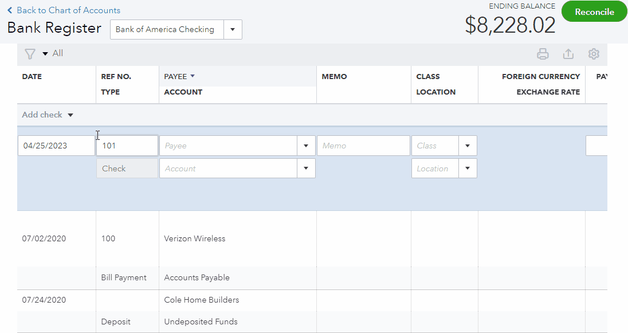
Task: Click the print register icon
Action: click(x=543, y=53)
